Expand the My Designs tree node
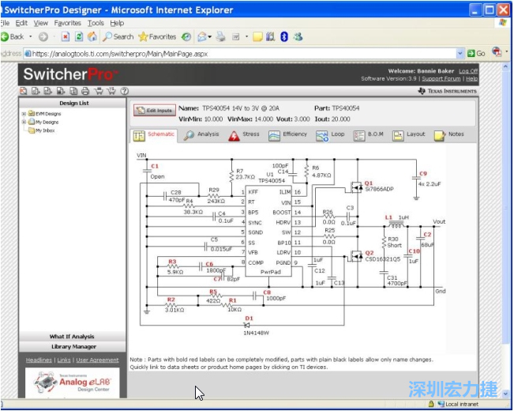 point(24,122)
